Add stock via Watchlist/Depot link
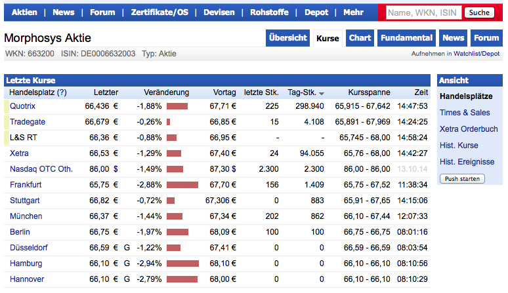 [476, 54]
